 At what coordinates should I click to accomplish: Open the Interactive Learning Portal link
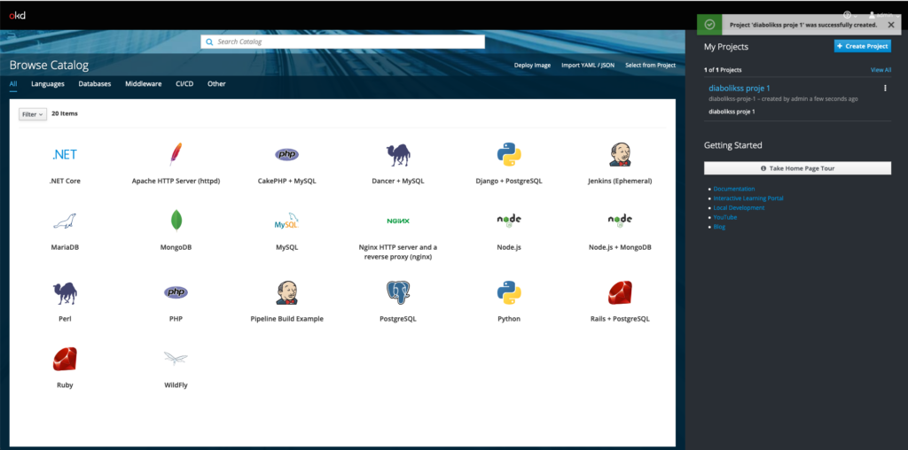pos(748,198)
